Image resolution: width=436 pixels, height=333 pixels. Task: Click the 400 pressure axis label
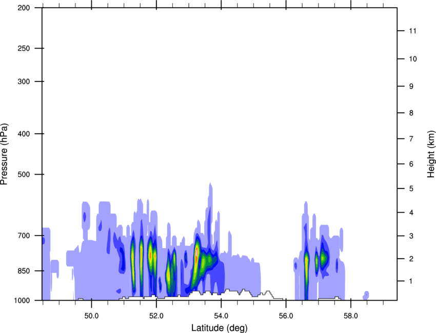(x=24, y=134)
